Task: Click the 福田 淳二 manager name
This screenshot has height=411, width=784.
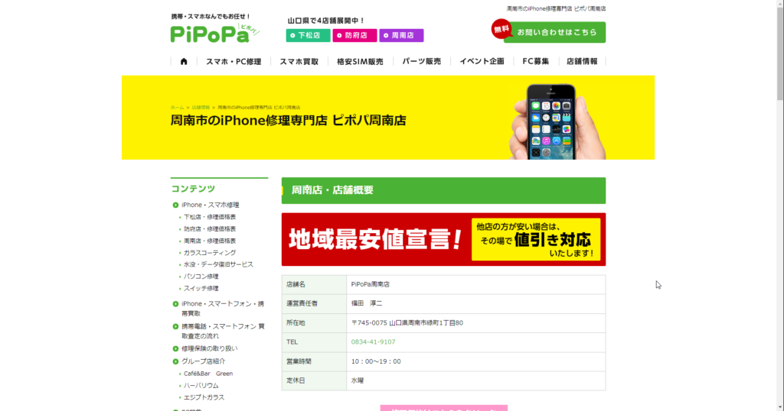Action: pos(367,303)
